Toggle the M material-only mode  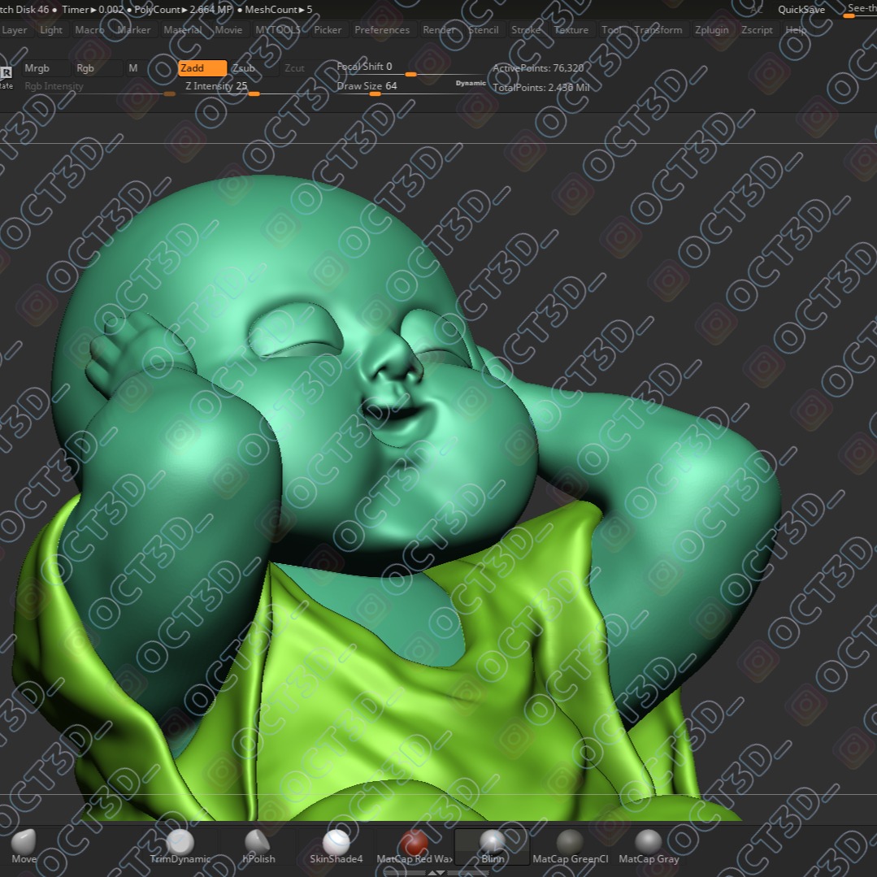132,68
